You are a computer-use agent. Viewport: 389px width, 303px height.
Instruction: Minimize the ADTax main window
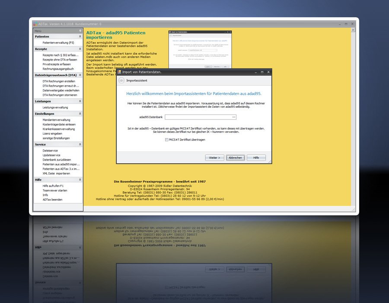point(340,24)
